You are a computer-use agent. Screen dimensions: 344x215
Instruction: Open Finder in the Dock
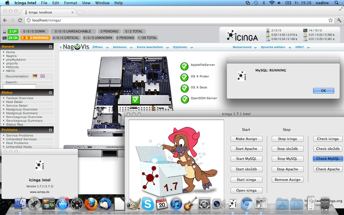(20, 204)
